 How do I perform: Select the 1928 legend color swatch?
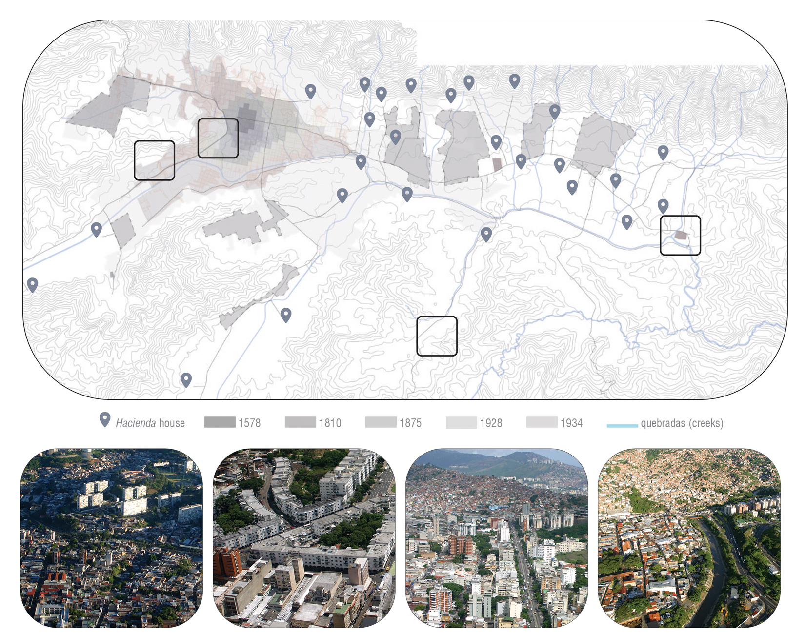[462, 422]
